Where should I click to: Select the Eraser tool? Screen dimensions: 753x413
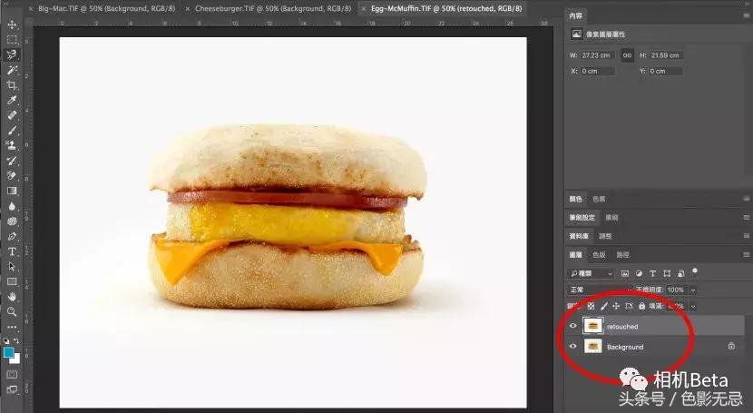pyautogui.click(x=12, y=175)
